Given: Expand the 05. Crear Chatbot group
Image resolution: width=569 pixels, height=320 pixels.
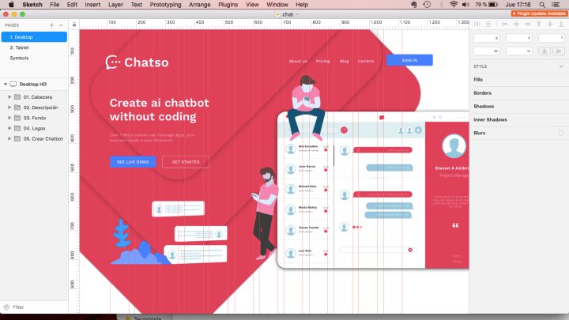Looking at the screenshot, I should click(x=9, y=138).
